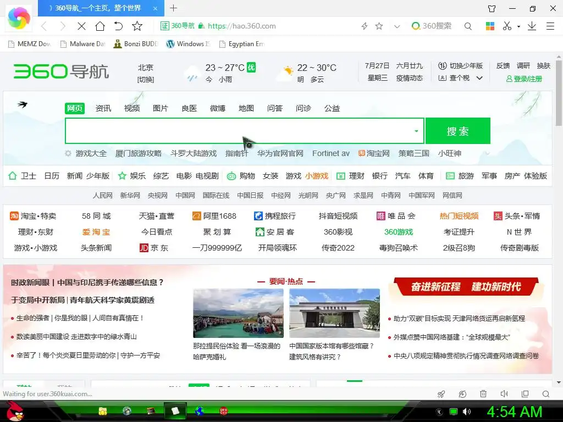Click the 旅游 category icon

(x=450, y=176)
